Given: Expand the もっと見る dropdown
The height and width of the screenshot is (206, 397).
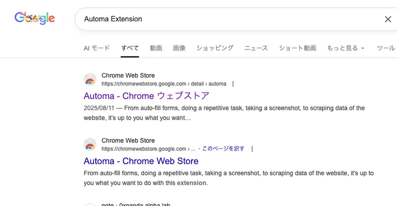Looking at the screenshot, I should tap(345, 48).
